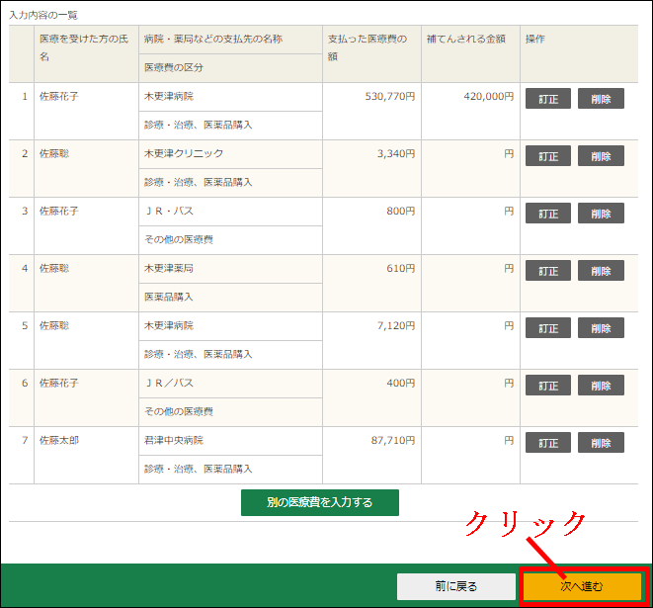Image resolution: width=653 pixels, height=608 pixels.
Task: Click the reimbursed amount 420,000円
Action: 489,97
